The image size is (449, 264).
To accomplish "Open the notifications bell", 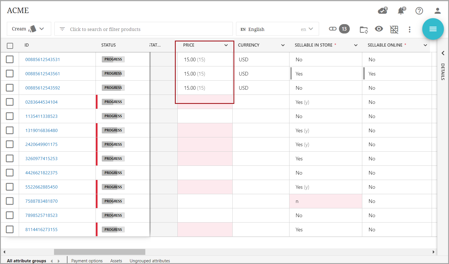I will (x=401, y=11).
